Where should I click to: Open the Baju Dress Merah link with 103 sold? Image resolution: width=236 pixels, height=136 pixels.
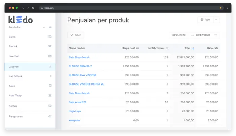click(79, 57)
